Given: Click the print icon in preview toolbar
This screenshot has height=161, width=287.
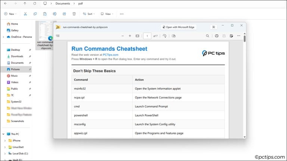Looking at the screenshot, I should (x=217, y=36).
